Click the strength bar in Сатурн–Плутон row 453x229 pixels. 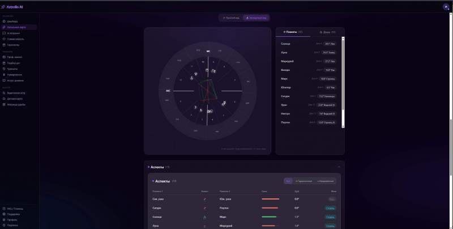point(271,208)
